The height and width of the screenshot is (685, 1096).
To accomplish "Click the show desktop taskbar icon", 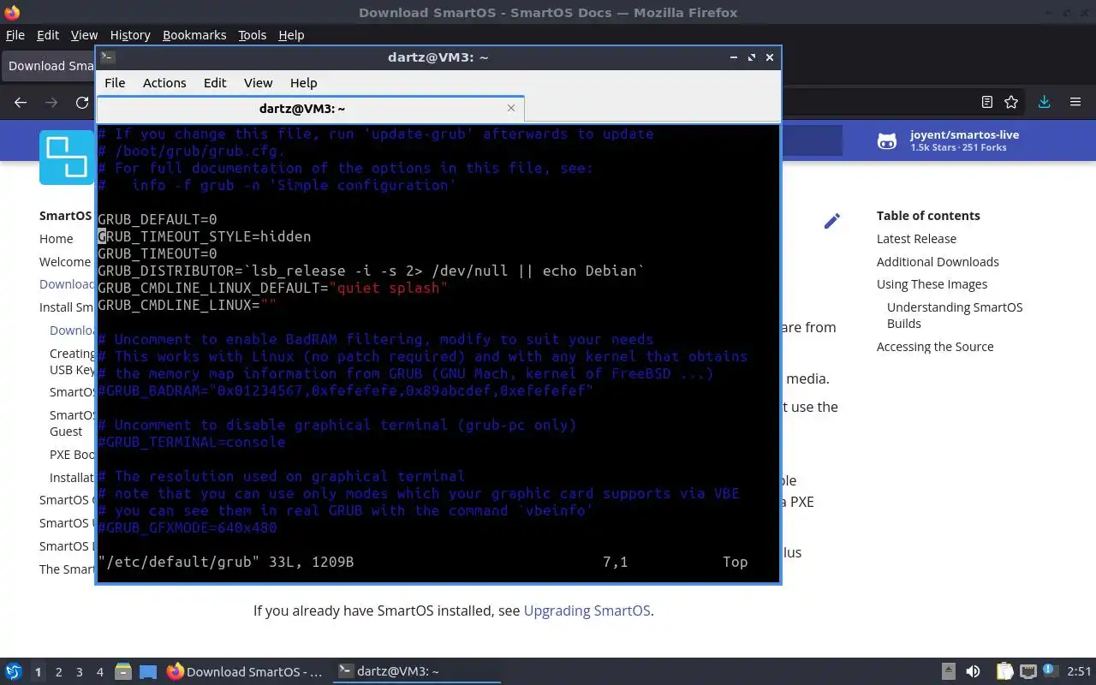I will [x=148, y=672].
